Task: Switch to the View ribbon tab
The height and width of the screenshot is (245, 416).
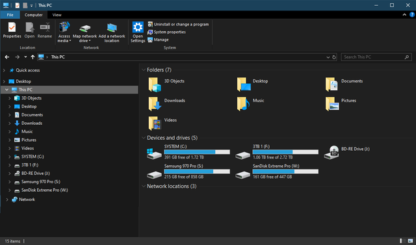Action: pos(57,15)
